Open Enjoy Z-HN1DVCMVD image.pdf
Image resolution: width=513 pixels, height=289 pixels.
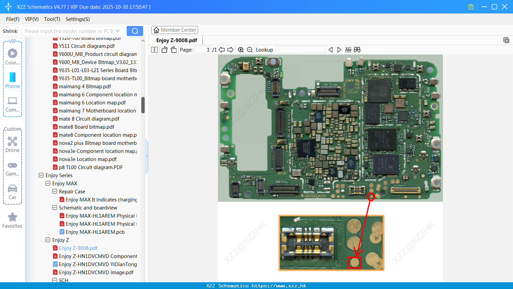pos(96,272)
